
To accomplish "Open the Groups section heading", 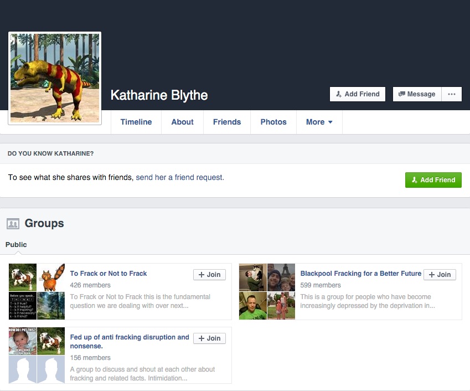I will [x=44, y=223].
